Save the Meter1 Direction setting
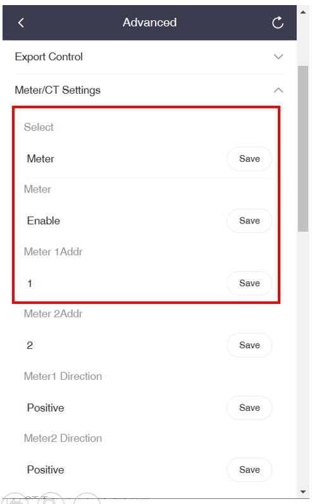 249,408
